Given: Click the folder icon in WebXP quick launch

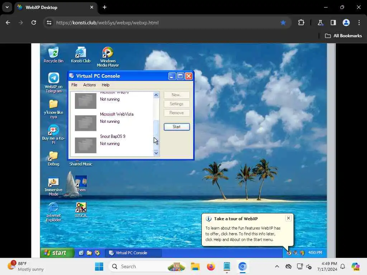Looking at the screenshot, I should [x=89, y=253].
